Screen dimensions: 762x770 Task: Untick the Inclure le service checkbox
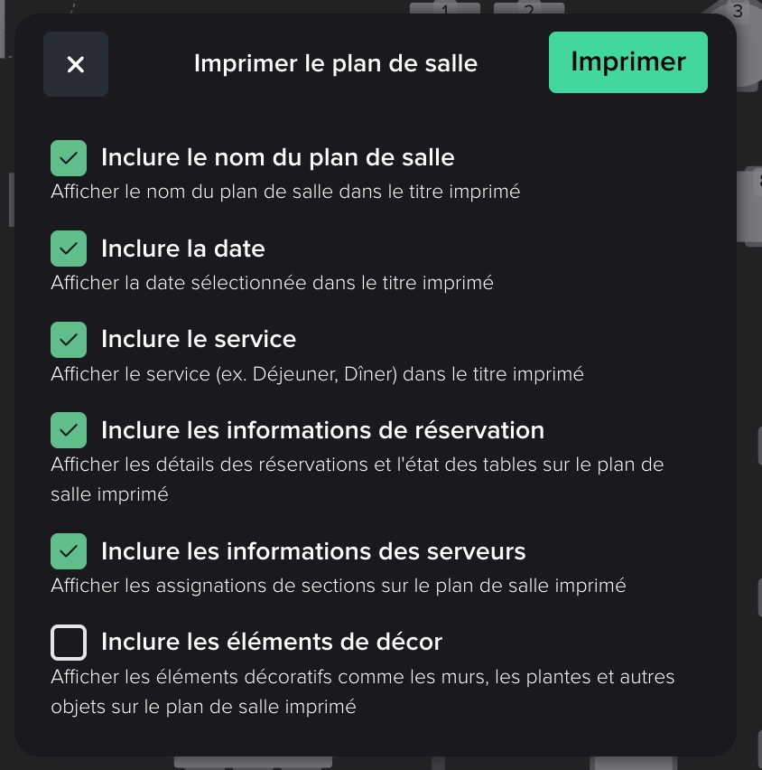[69, 340]
